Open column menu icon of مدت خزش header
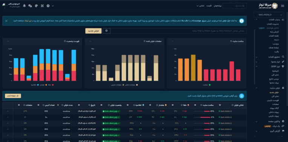The image size is (288, 142). [x=58, y=105]
